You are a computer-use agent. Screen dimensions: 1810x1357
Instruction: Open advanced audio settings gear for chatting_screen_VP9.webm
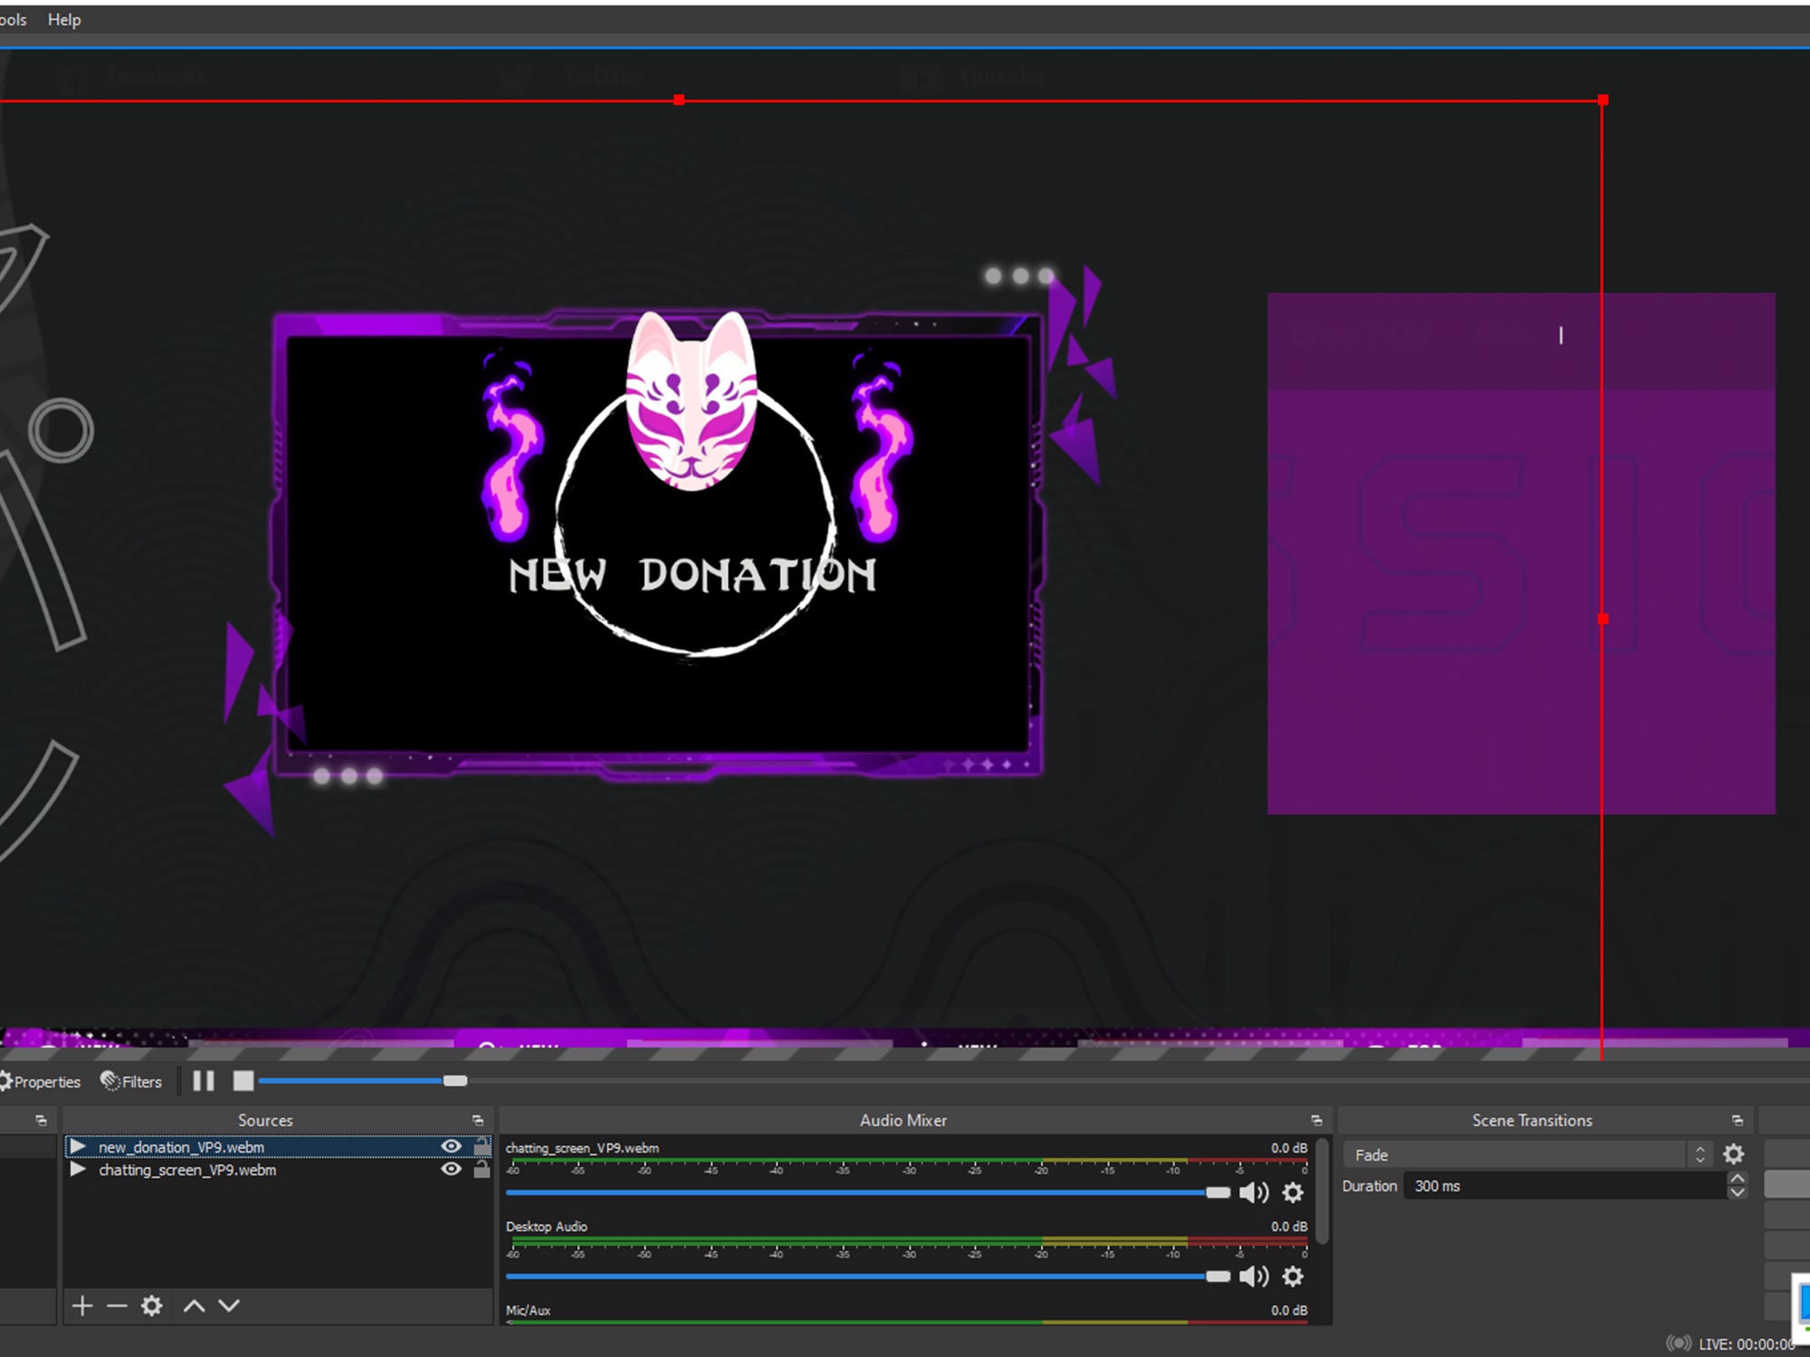1291,1191
